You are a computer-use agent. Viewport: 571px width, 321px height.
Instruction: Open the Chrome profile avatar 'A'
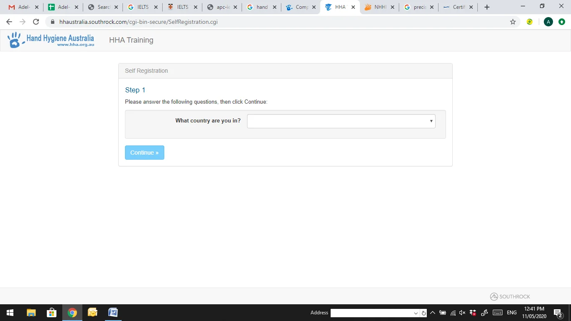548,22
